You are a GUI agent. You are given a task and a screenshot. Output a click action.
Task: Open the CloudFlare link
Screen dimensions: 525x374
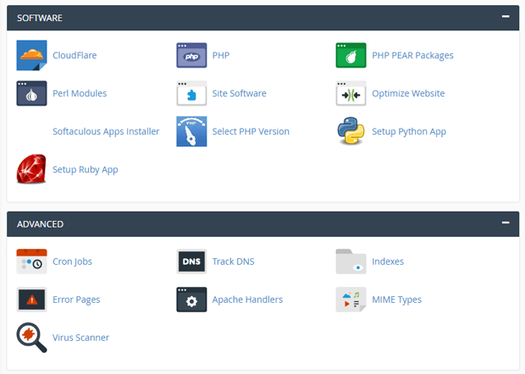coord(75,55)
